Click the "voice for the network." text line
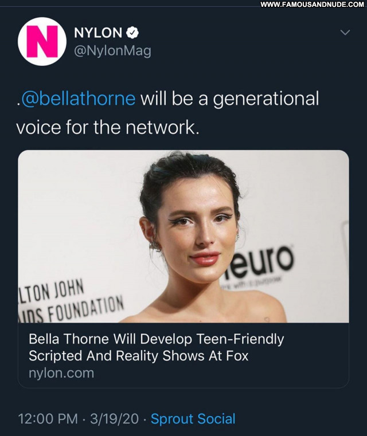The height and width of the screenshot is (436, 367). 108,127
